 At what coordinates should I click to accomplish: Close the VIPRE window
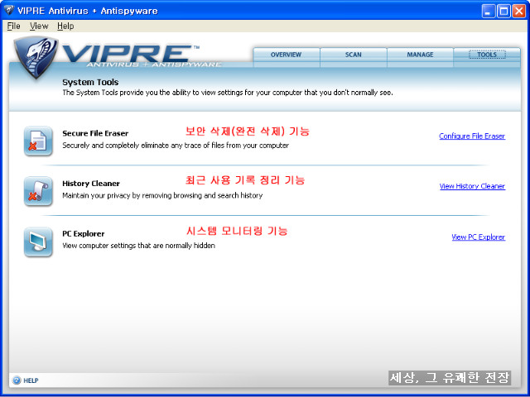(519, 11)
